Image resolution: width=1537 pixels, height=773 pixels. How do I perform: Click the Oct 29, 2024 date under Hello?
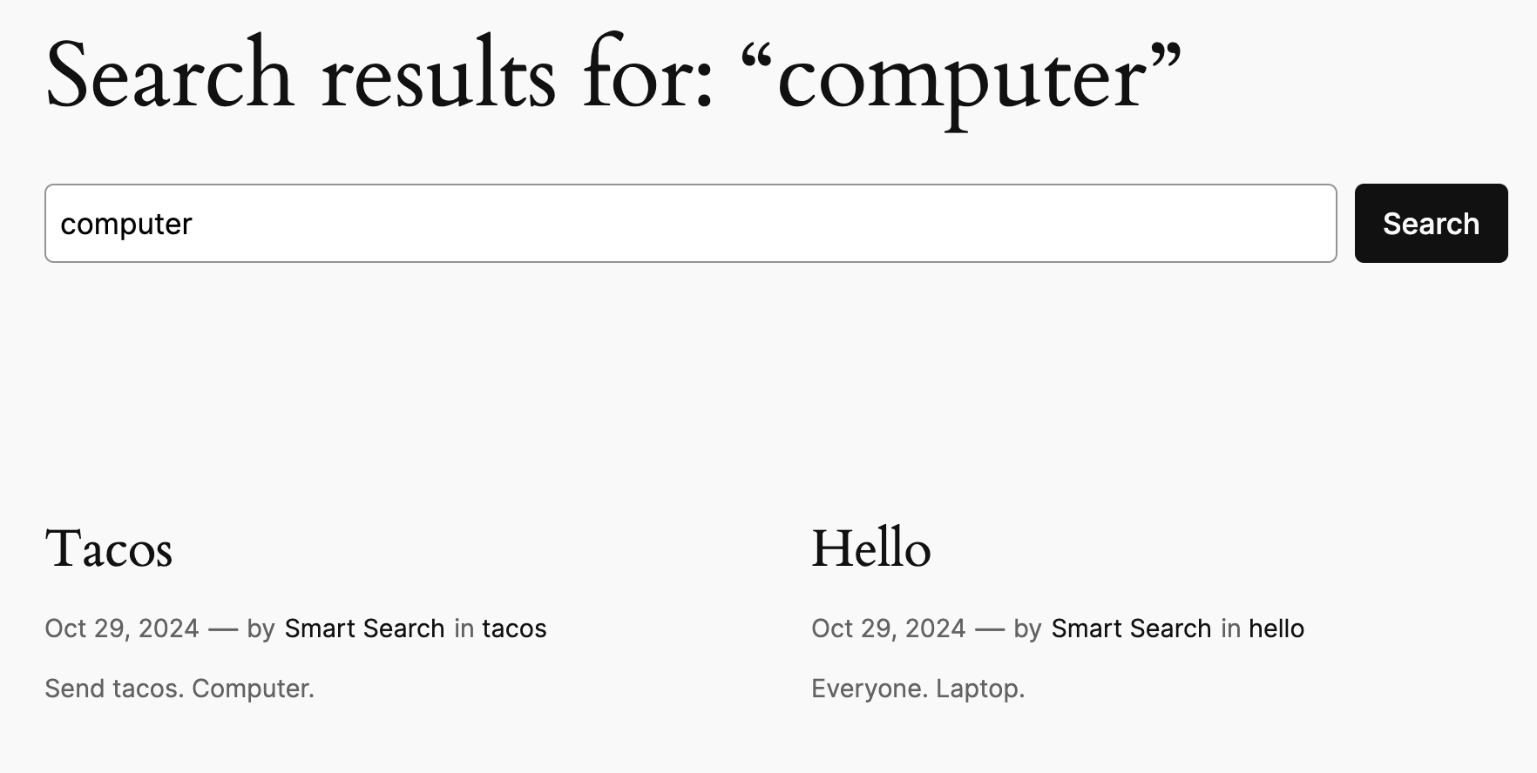click(889, 628)
